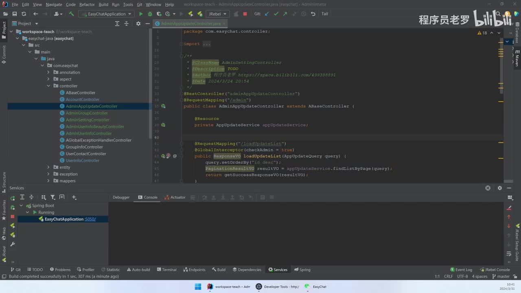
Task: Open Services panel settings gear
Action: (500, 188)
